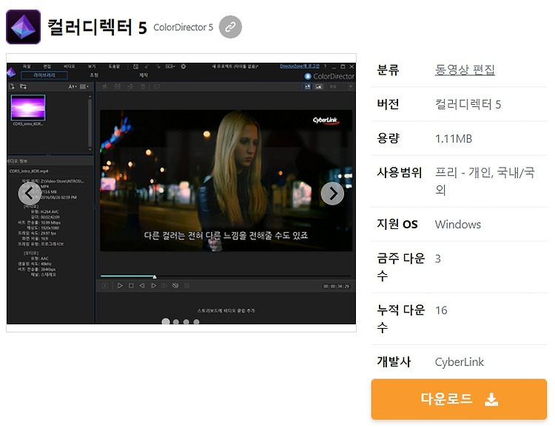
Task: Select the CDR5_intro video thumbnail in the library
Action: coord(28,108)
